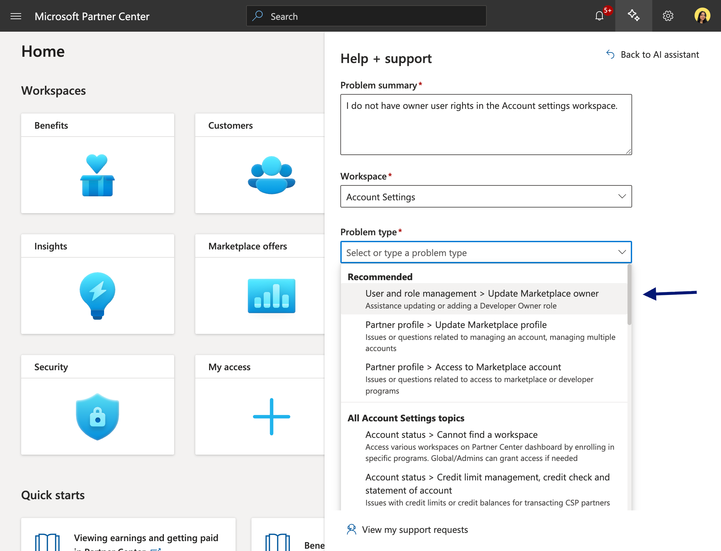Click the support requests headset icon

[x=352, y=530]
